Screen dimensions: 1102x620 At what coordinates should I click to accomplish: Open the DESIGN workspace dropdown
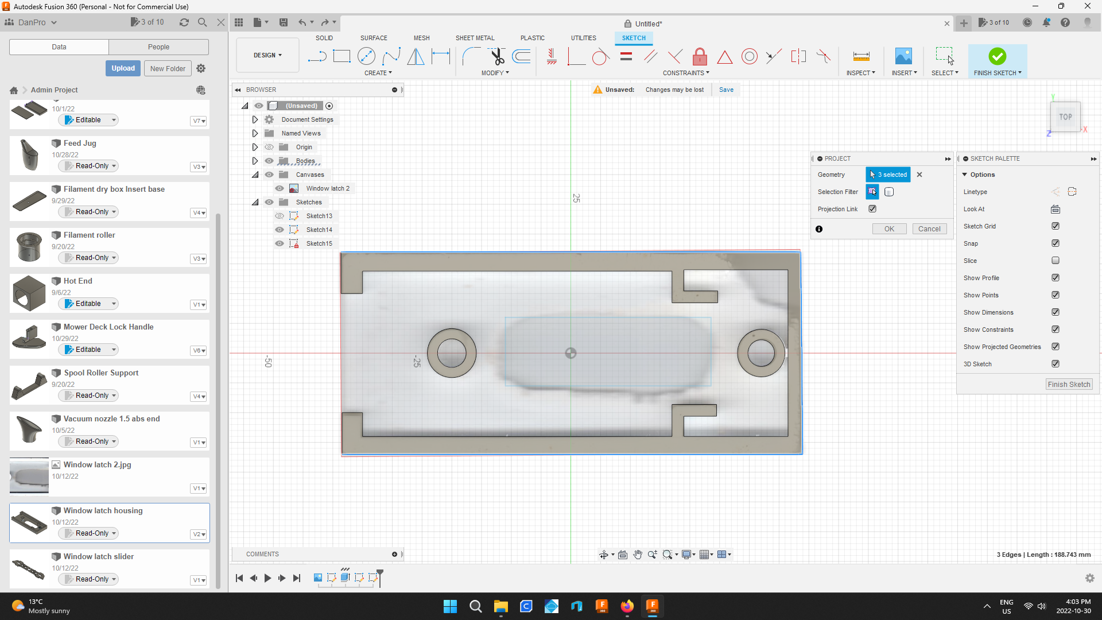point(267,55)
